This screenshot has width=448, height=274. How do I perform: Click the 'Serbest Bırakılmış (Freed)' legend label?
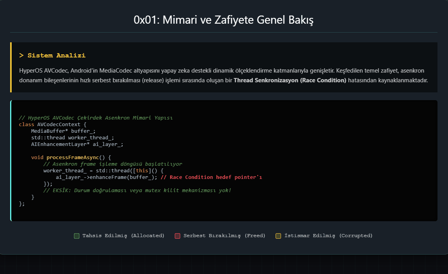[x=224, y=236]
